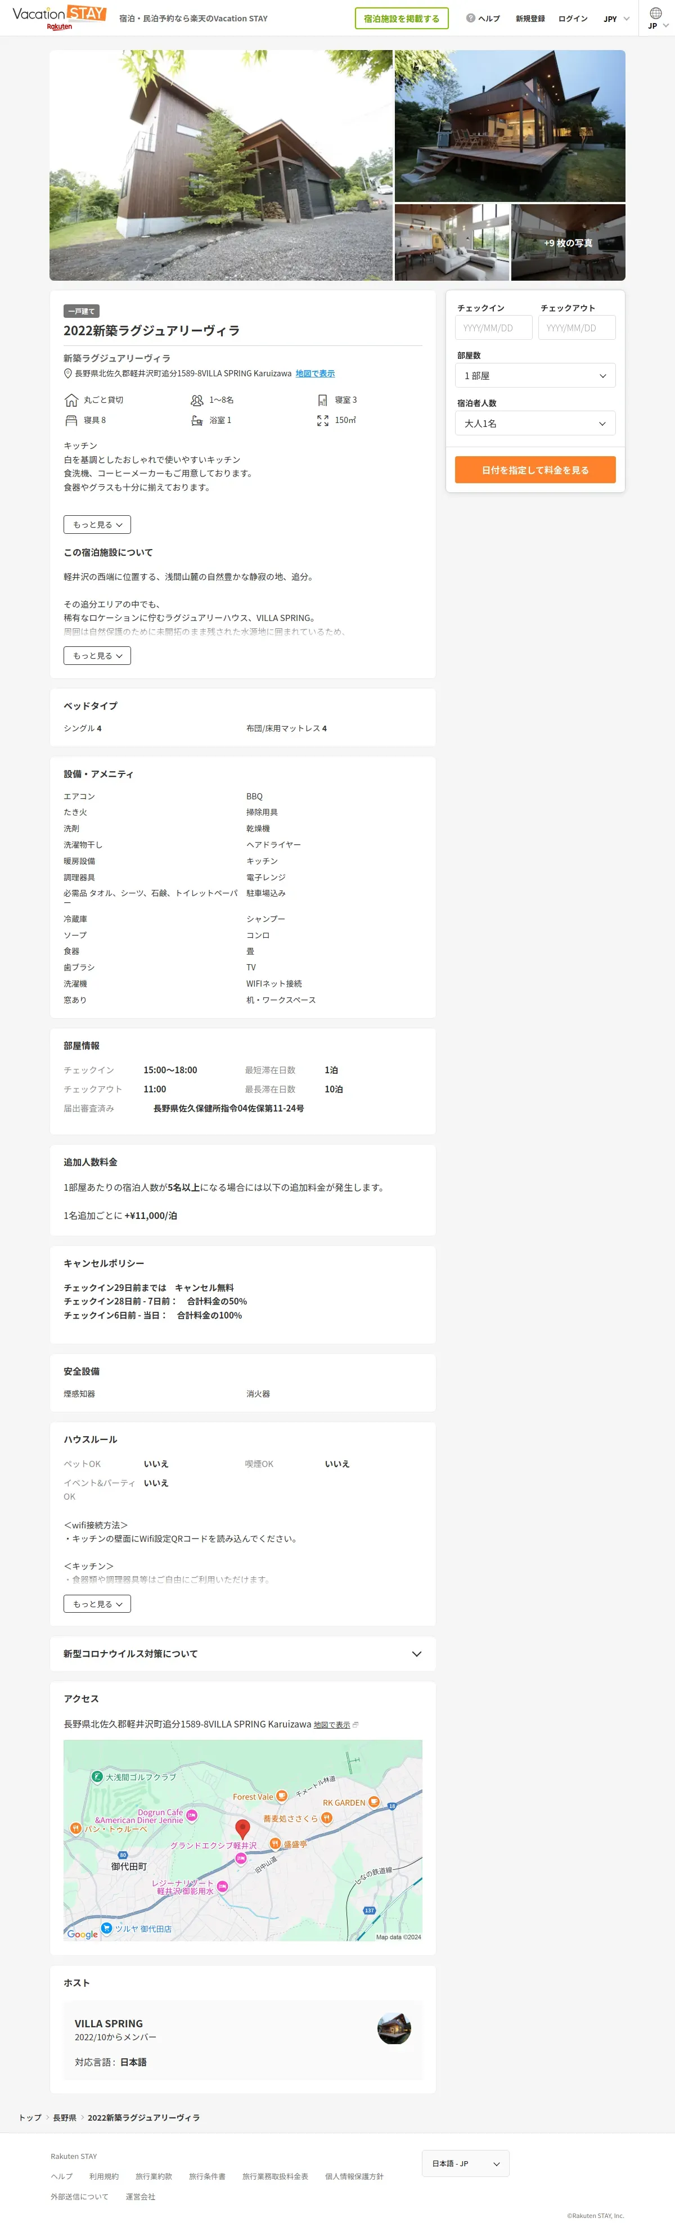This screenshot has width=675, height=2227.
Task: Open the 部屋数 1部屋 dropdown
Action: point(535,375)
